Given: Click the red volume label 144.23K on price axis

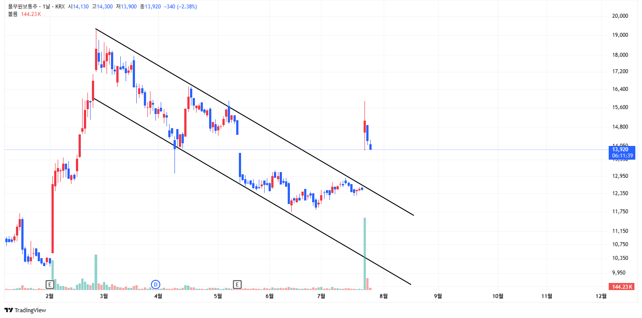Looking at the screenshot, I should [x=622, y=287].
